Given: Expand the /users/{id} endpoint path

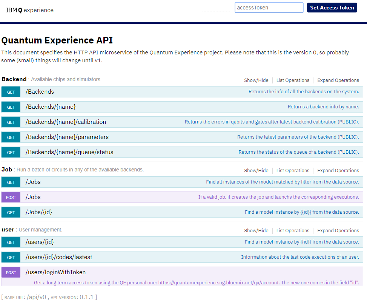Looking at the screenshot, I should click(40, 242).
